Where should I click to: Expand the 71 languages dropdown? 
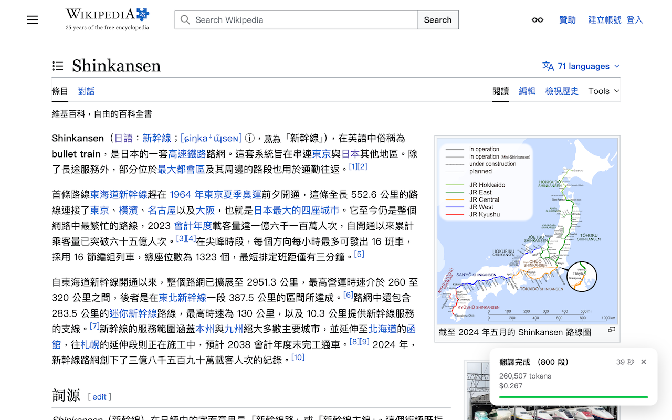tap(581, 66)
